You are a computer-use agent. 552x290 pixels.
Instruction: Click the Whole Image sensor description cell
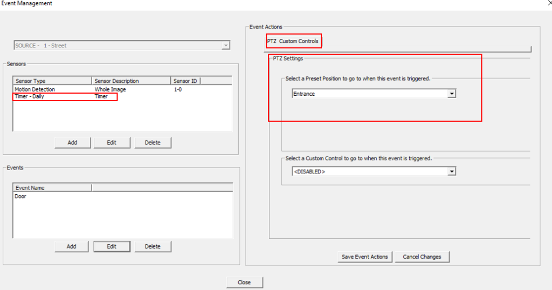[110, 90]
